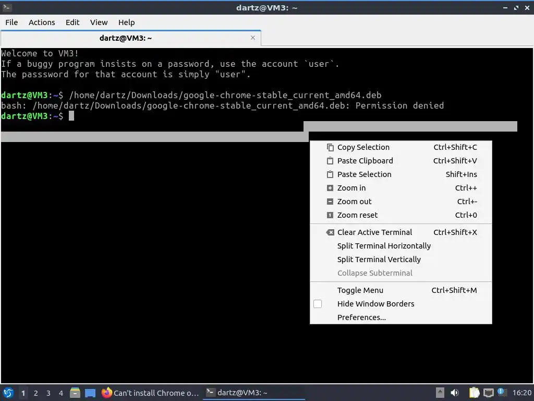Viewport: 534px width, 401px height.
Task: Select Toggle Menu entry
Action: pyautogui.click(x=401, y=290)
